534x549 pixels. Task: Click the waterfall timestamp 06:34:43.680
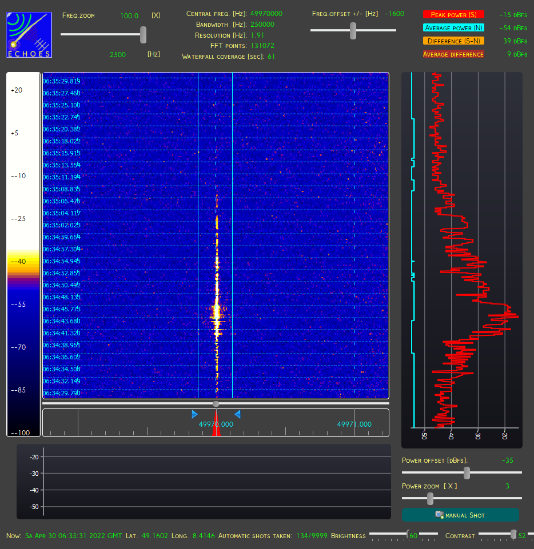pos(62,320)
